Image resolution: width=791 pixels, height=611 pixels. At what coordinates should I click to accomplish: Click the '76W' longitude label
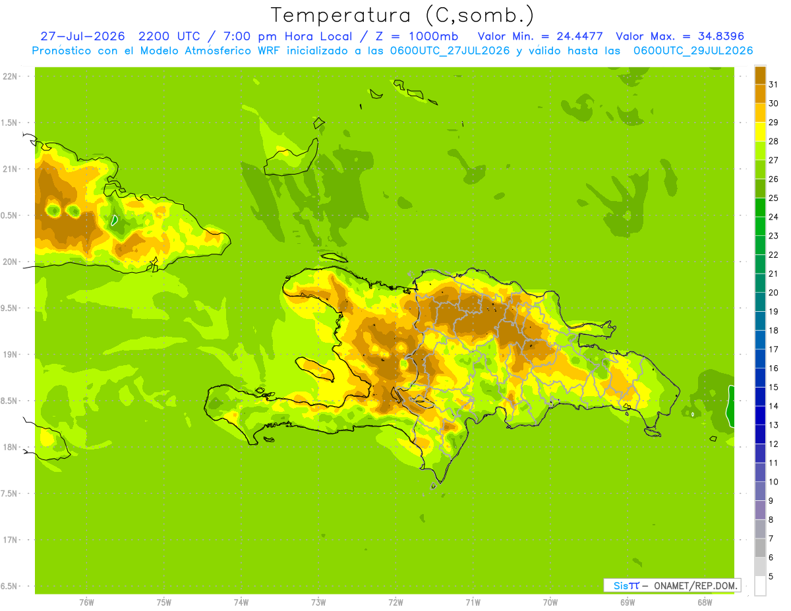[x=86, y=602]
